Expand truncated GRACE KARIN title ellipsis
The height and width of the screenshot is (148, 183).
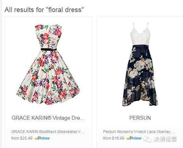tap(83, 119)
